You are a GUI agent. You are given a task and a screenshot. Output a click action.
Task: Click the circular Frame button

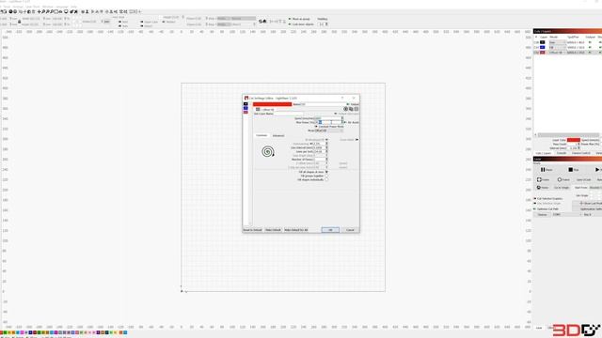(563, 179)
